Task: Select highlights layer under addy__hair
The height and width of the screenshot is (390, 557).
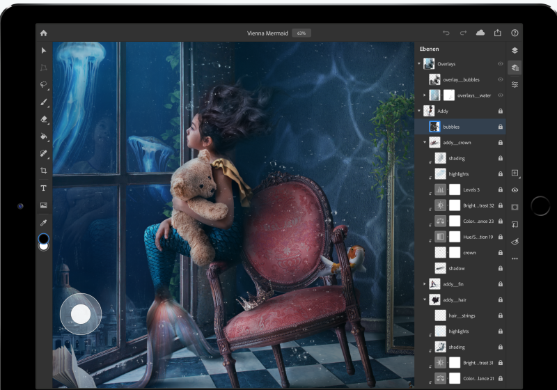Action: point(460,331)
